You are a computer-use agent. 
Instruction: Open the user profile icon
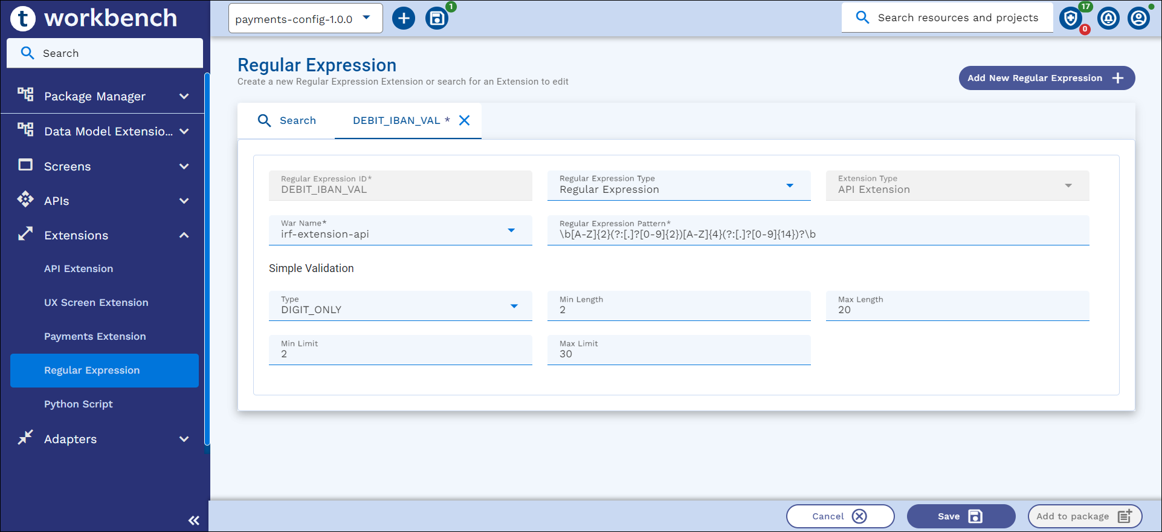pos(1139,18)
